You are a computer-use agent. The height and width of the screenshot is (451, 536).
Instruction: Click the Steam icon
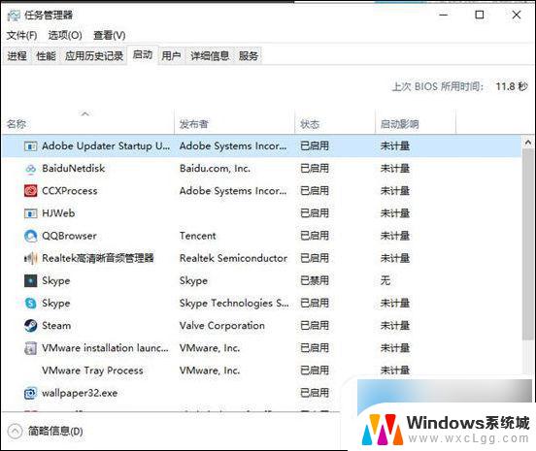(30, 325)
